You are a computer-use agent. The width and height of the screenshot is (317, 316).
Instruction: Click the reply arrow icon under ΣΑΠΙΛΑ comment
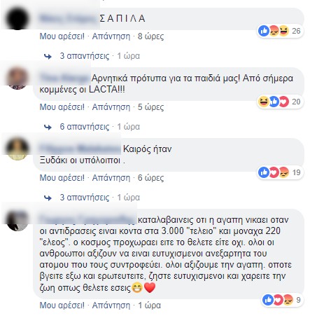[48, 56]
